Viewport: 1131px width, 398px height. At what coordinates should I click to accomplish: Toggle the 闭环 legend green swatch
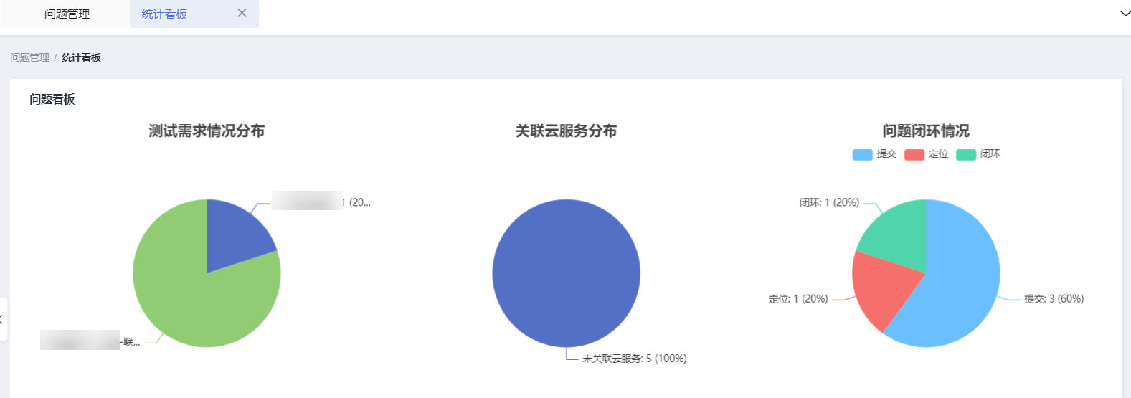point(966,154)
